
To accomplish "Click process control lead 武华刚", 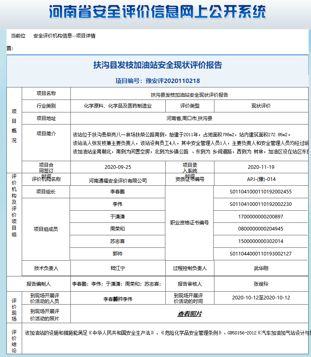I will [x=261, y=268].
